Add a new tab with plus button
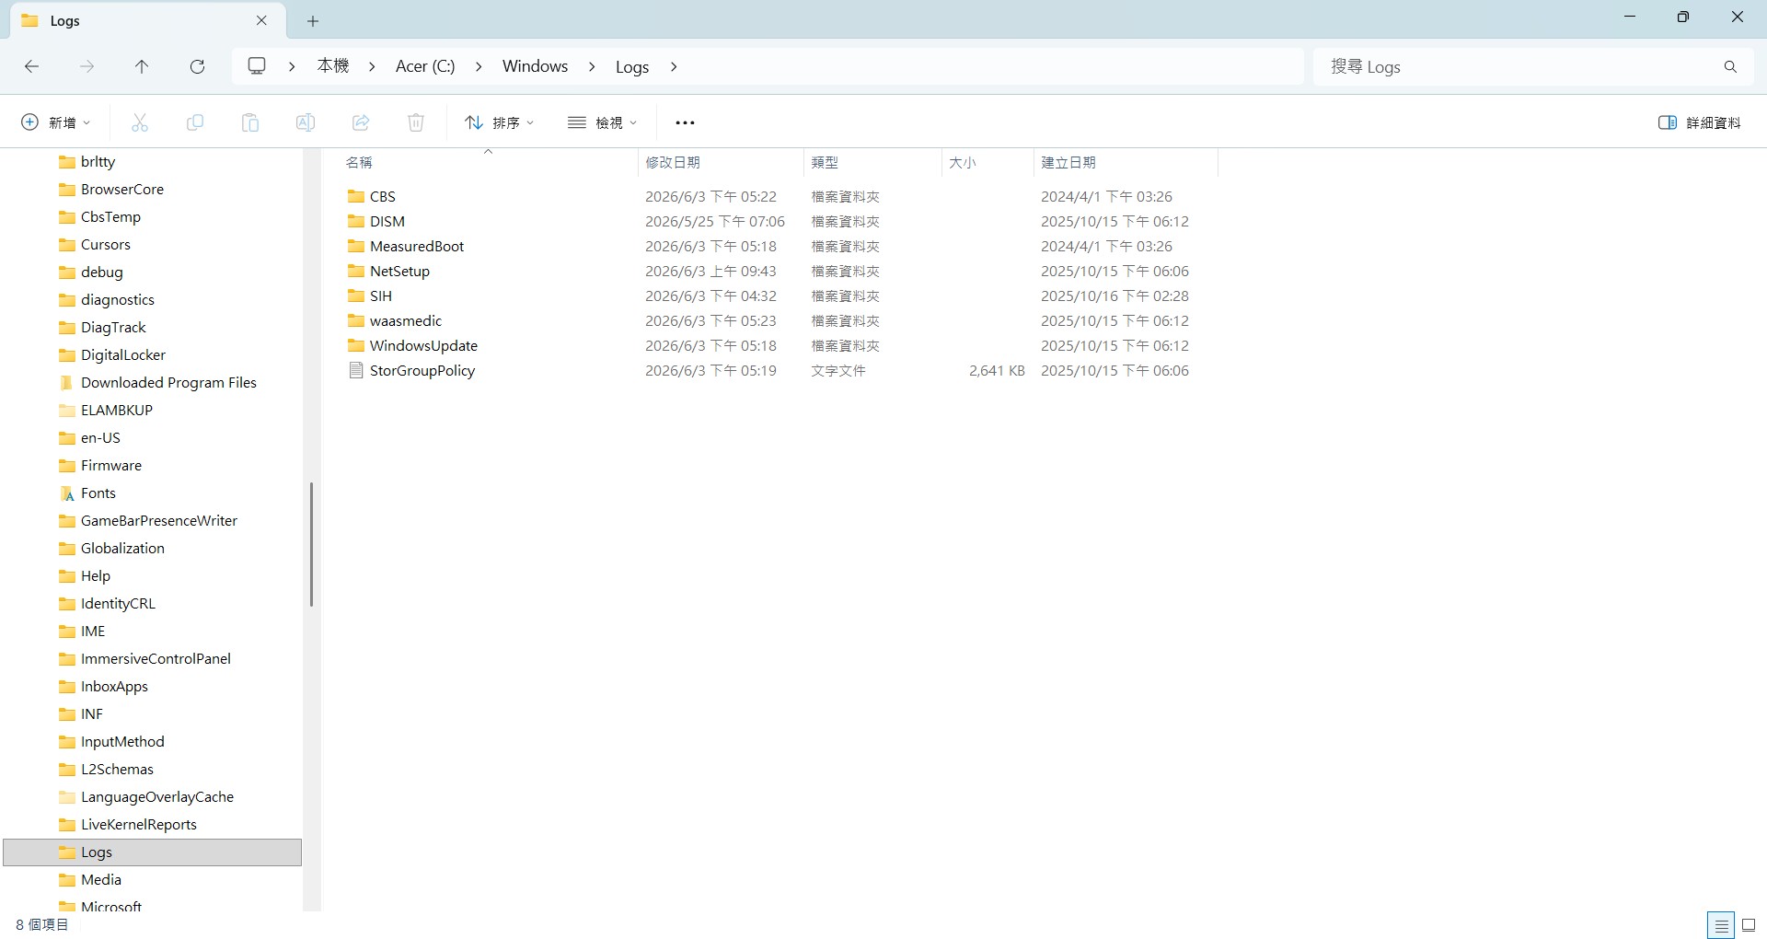This screenshot has width=1767, height=939. [x=313, y=20]
